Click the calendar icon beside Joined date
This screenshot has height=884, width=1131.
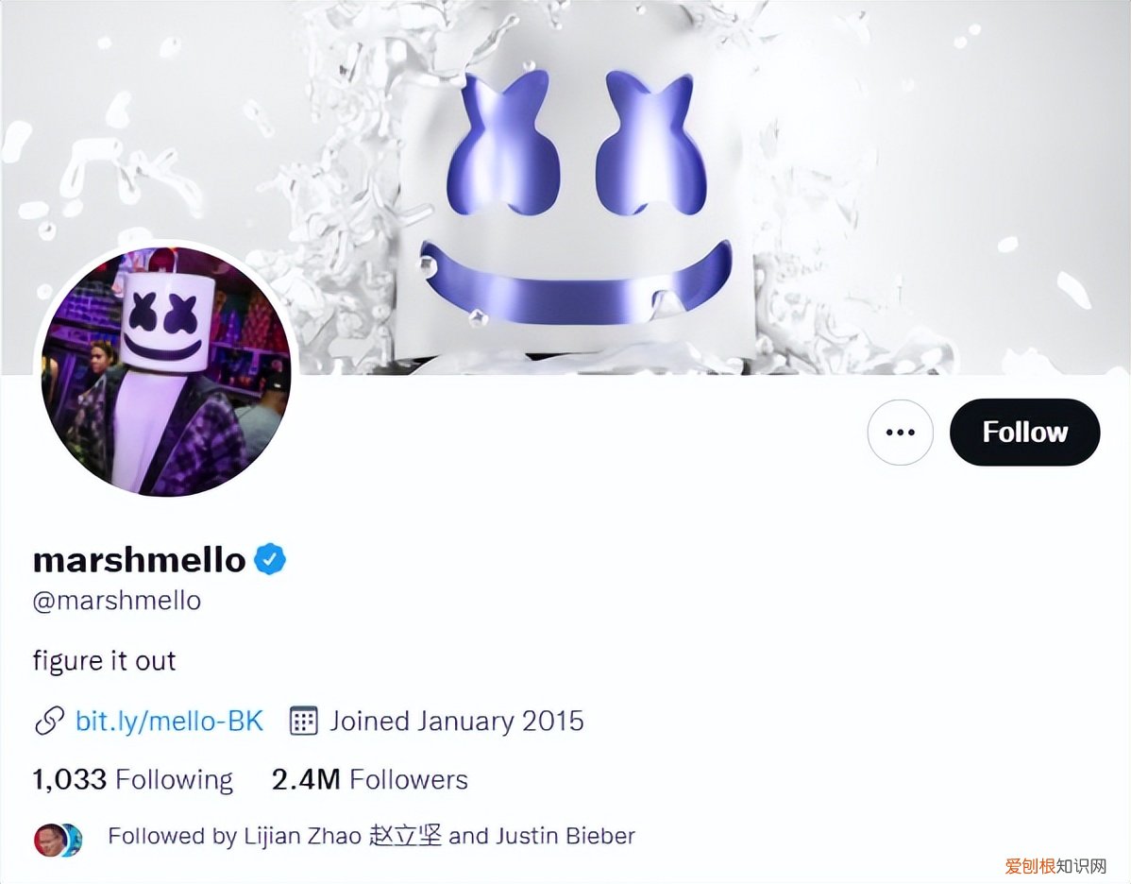(x=304, y=721)
